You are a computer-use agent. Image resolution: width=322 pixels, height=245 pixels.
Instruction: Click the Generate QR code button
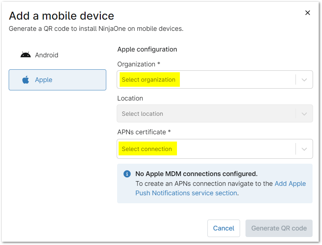click(x=279, y=228)
